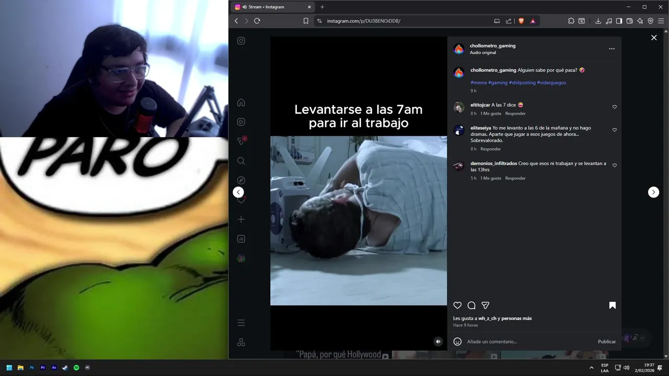Create new post with plus icon
669x376 pixels.
tap(241, 219)
